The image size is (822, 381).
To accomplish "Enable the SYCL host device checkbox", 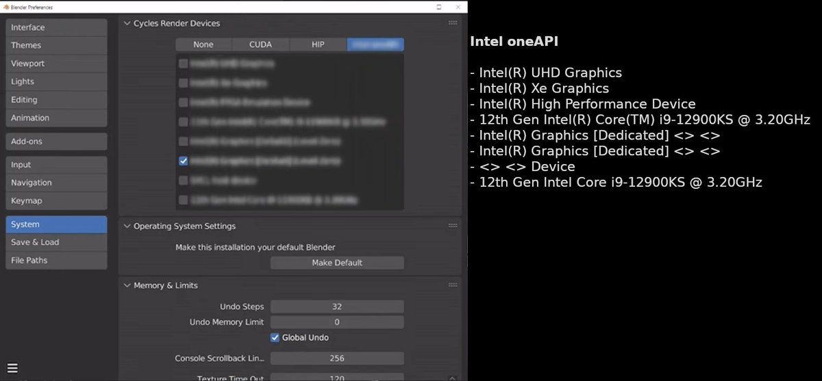I will click(x=183, y=181).
